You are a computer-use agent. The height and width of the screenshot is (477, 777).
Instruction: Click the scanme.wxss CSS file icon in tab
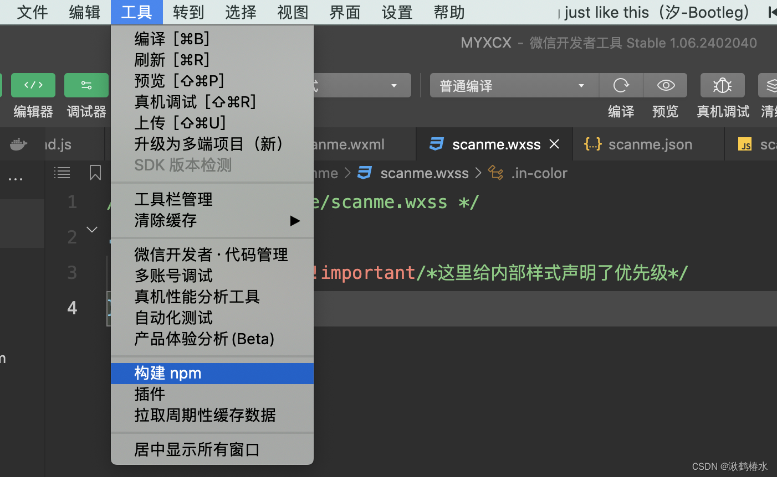437,144
